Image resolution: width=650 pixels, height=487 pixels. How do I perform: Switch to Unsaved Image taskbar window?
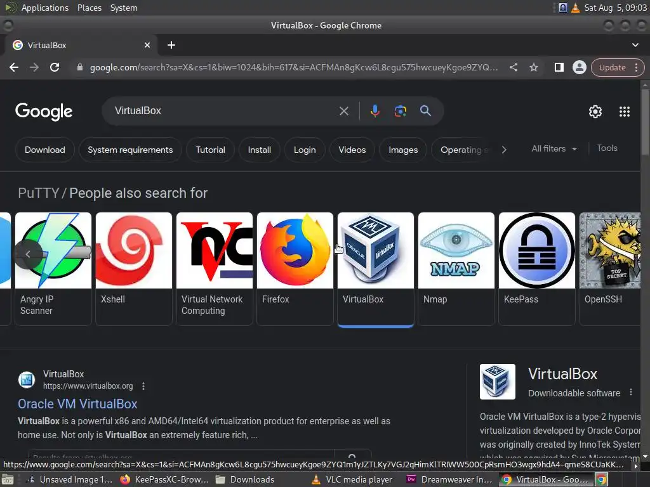click(69, 479)
